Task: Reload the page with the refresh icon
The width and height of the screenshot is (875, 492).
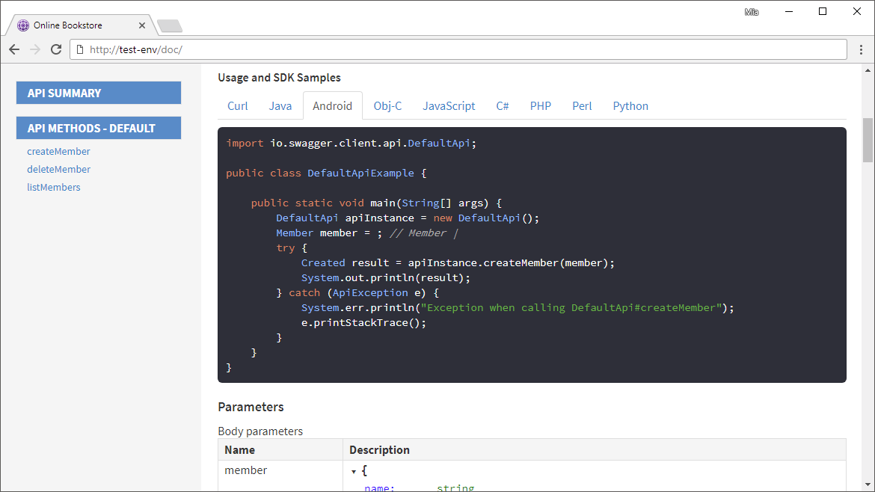Action: 56,49
